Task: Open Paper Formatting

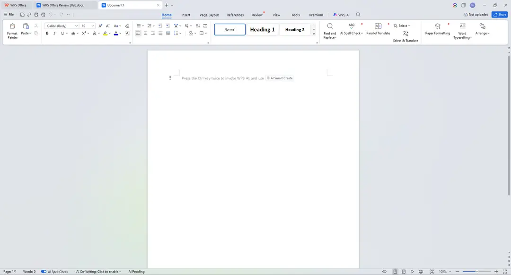Action: point(437,29)
